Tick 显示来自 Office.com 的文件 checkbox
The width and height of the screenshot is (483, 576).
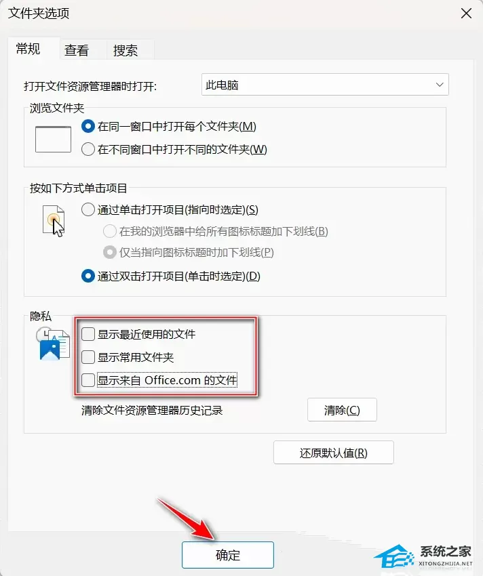coord(88,380)
